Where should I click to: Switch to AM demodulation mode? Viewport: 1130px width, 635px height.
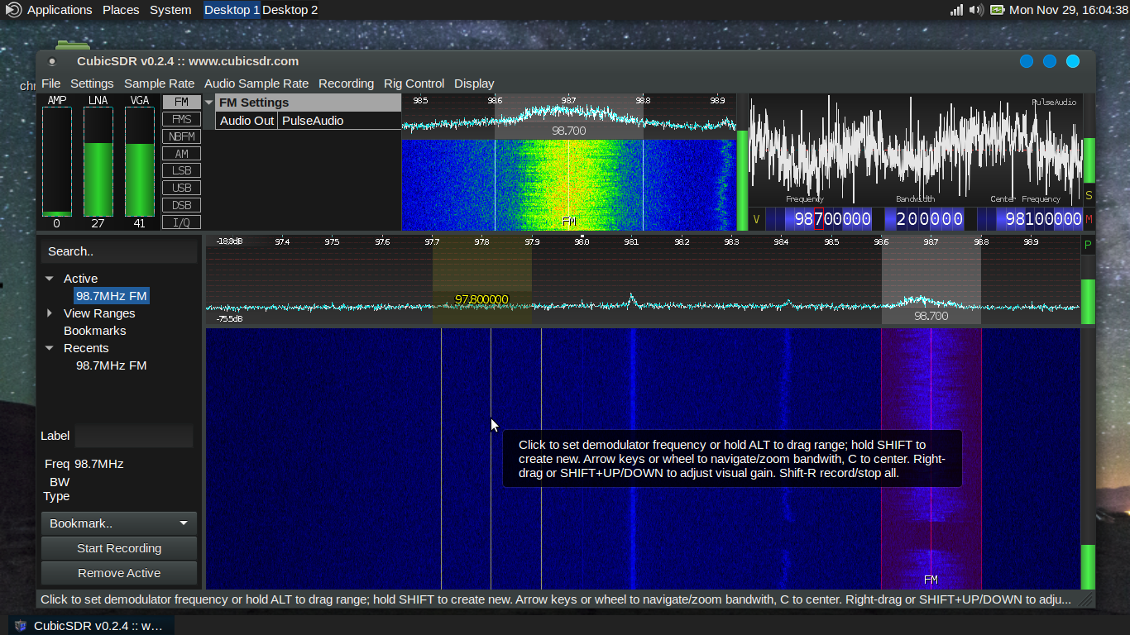[180, 153]
